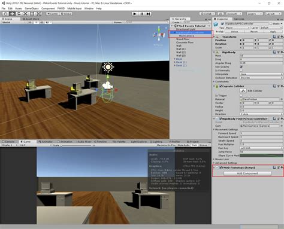Screen dimensions: 284x229
Task: Open FMOD Footsteps script help icon
Action: point(274,167)
